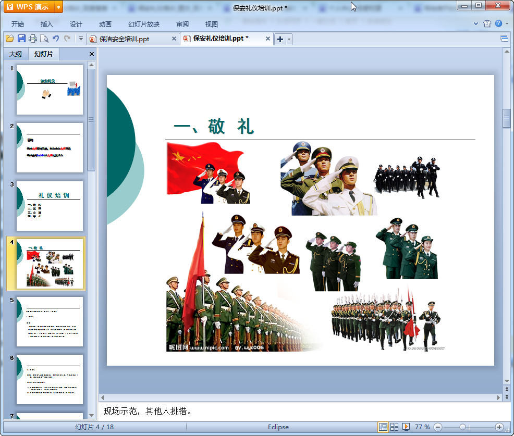Open the 开始 ribbon tab
The image size is (514, 436).
(x=17, y=24)
